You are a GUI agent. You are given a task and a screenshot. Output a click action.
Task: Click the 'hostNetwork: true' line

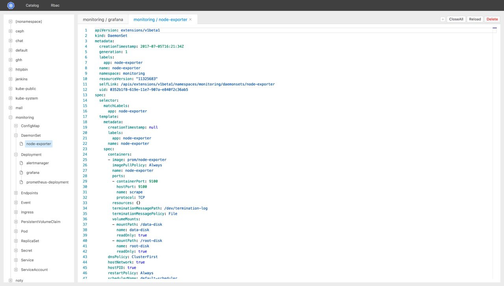(126, 262)
